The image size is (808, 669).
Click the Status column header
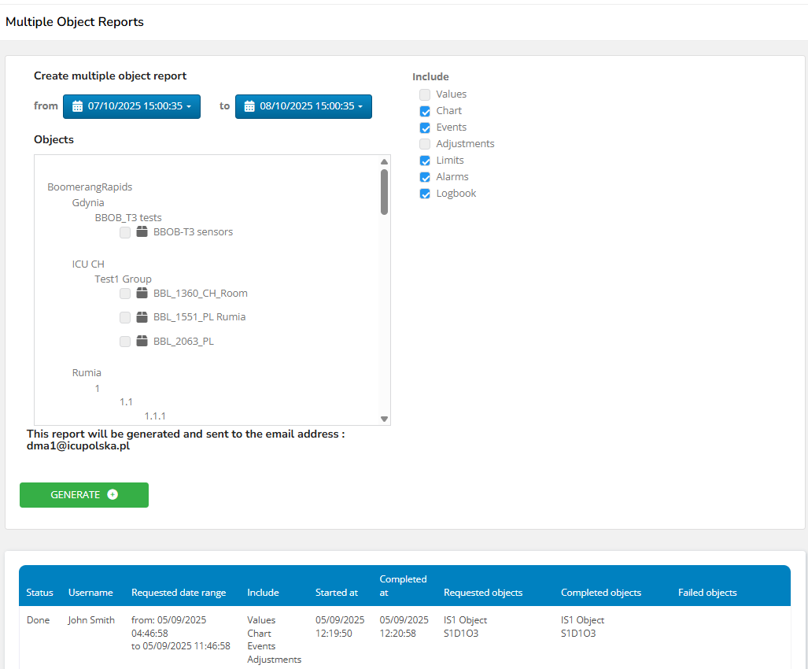pos(39,593)
